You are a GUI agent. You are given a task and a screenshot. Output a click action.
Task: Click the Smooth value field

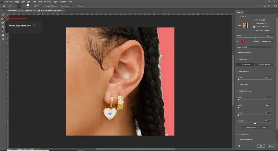268,97
